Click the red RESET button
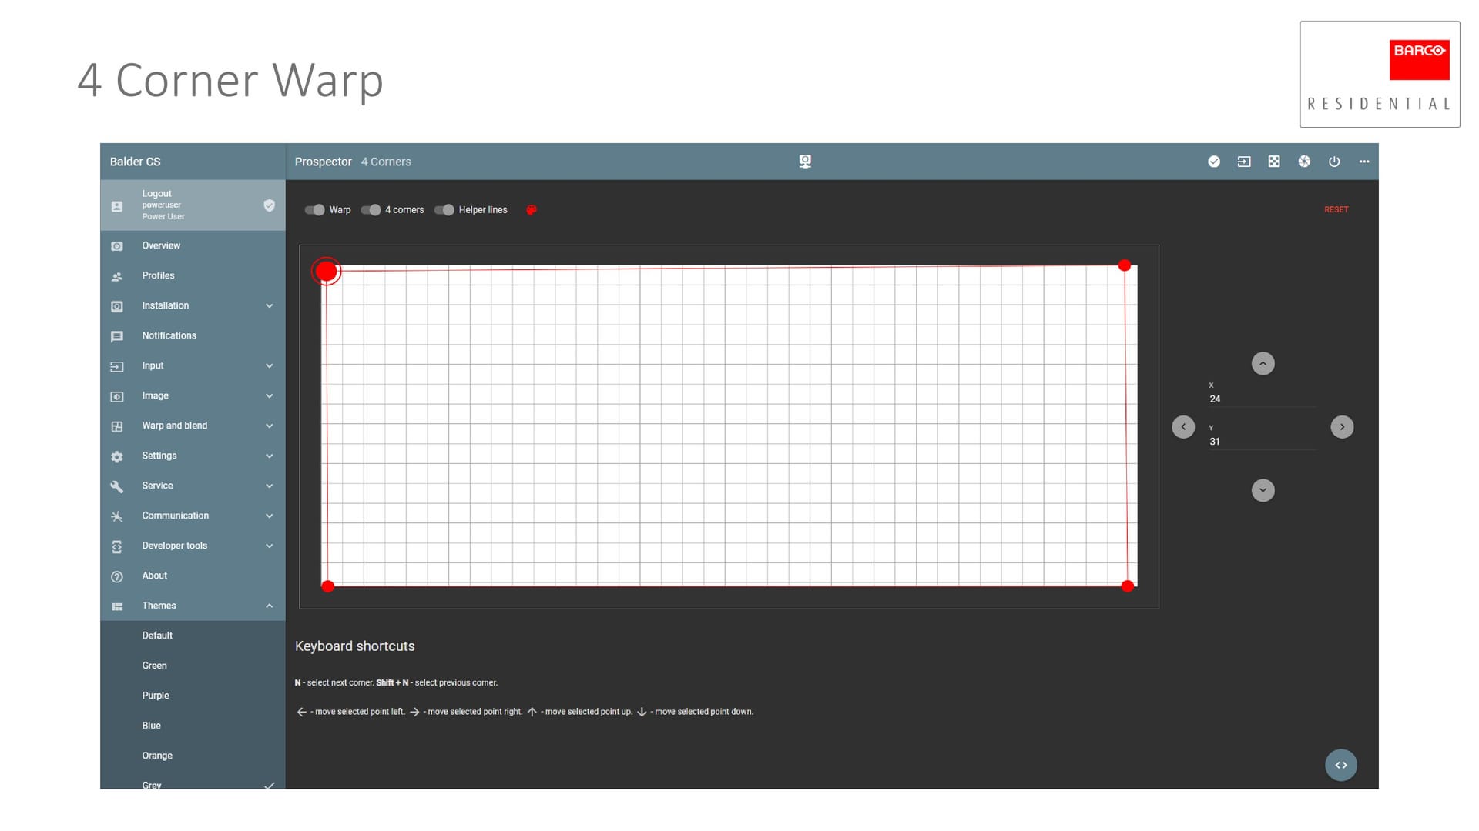Screen dimensions: 1479x831 click(x=1336, y=209)
